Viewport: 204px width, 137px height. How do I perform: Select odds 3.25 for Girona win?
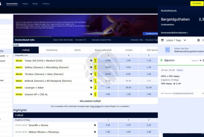click(148, 125)
